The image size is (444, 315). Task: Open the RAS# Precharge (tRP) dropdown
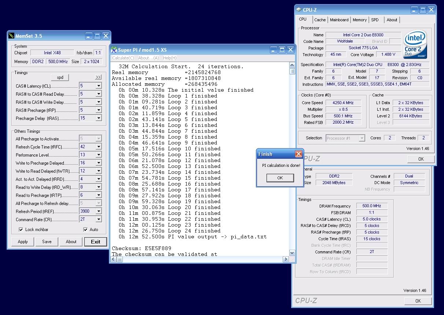point(98,110)
